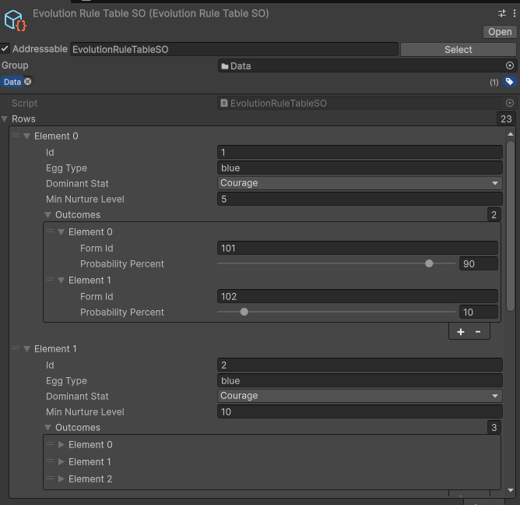Edit Egg Type field of Element 0

click(360, 168)
